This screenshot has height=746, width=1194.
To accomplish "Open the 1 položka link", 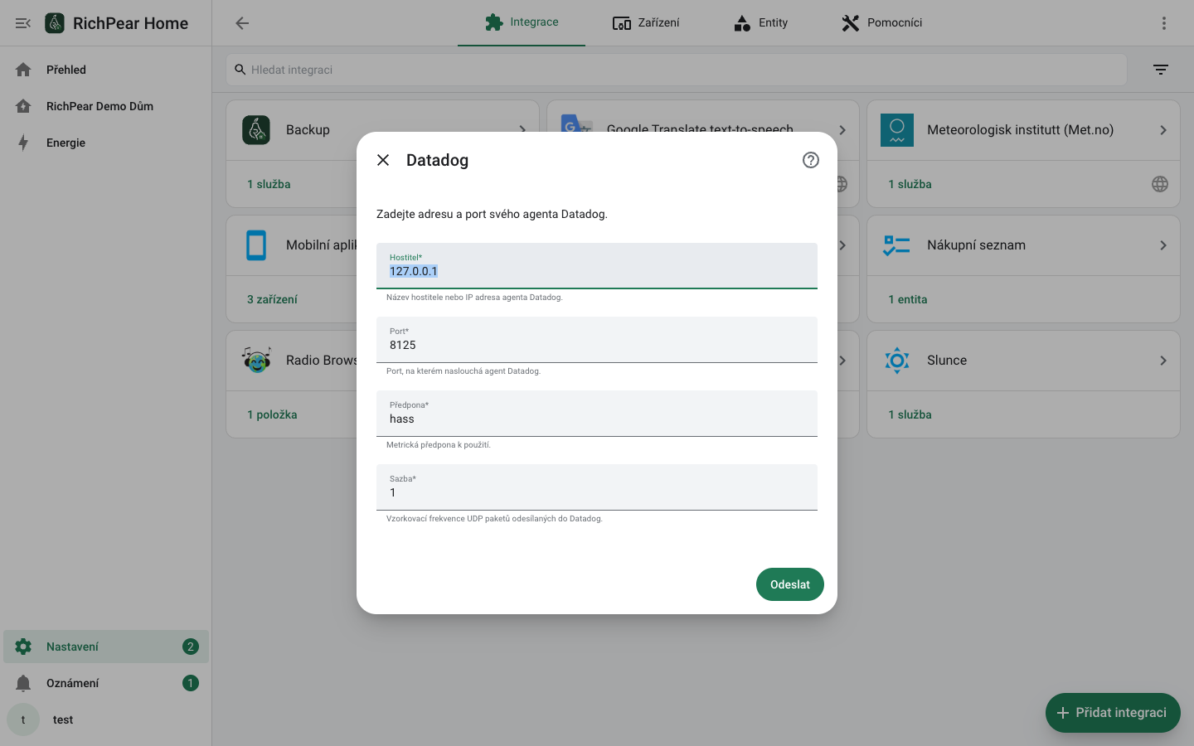I will tap(272, 414).
